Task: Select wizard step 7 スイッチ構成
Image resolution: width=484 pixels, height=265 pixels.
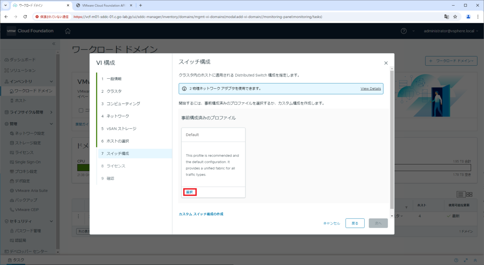Action: (x=135, y=154)
